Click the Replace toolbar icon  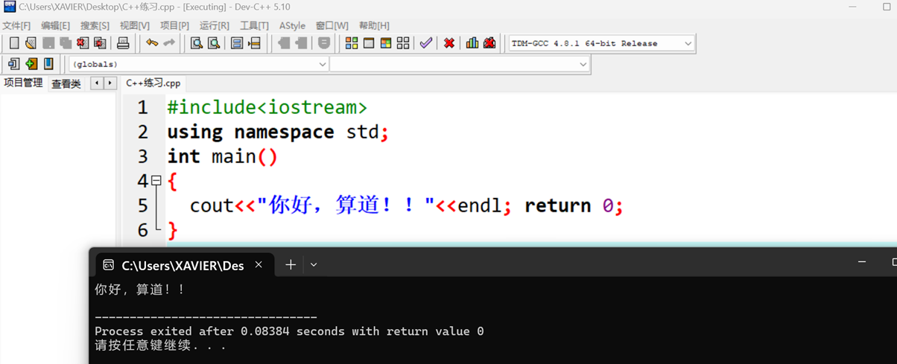coord(214,43)
